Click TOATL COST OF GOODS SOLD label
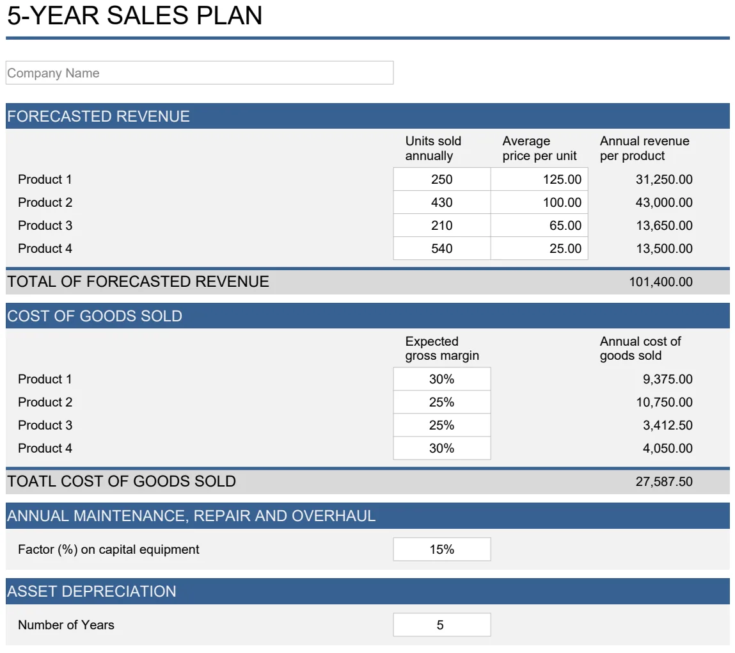Screen dimensions: 735x653 122,481
